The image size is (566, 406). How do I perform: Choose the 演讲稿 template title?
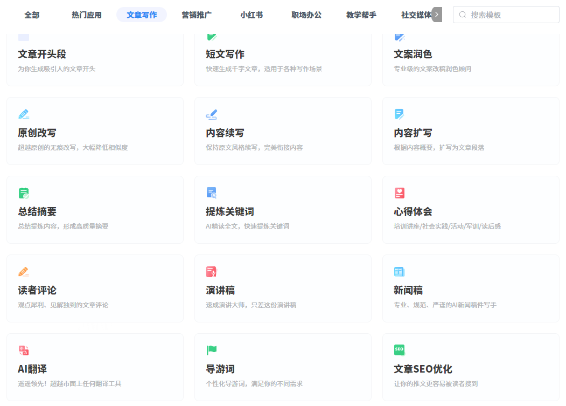[x=220, y=290]
